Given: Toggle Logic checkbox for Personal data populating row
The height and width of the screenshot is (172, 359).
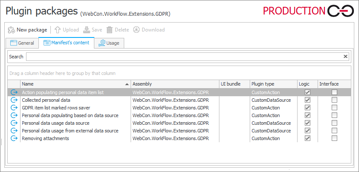Looking at the screenshot, I should click(307, 115).
